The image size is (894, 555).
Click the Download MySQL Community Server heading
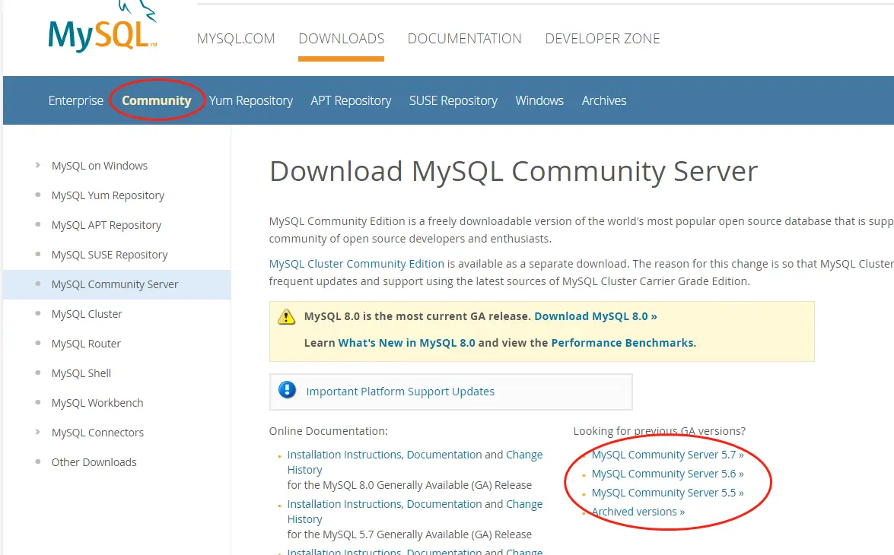point(514,172)
